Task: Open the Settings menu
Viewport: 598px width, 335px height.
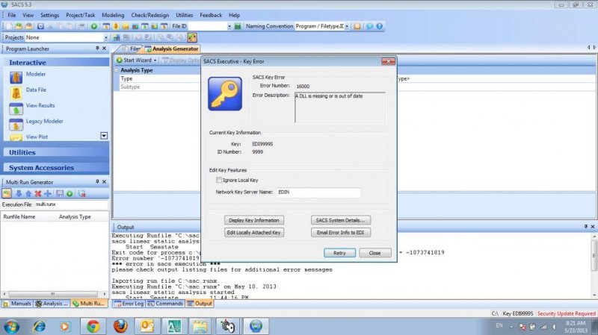Action: [x=49, y=15]
